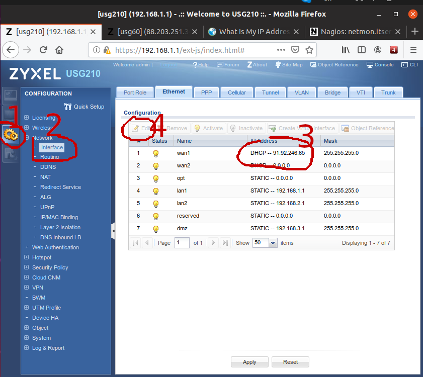Open CLI link in header
Viewport: 423px width, 377px height.
[x=409, y=65]
